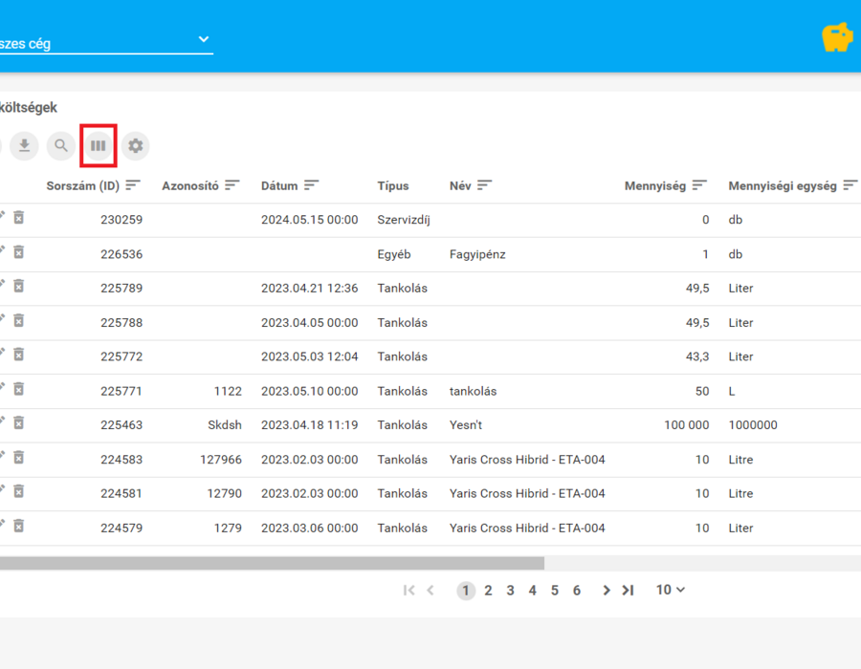
Task: Click date 2023.05.03 12:04 cell
Action: pos(310,357)
